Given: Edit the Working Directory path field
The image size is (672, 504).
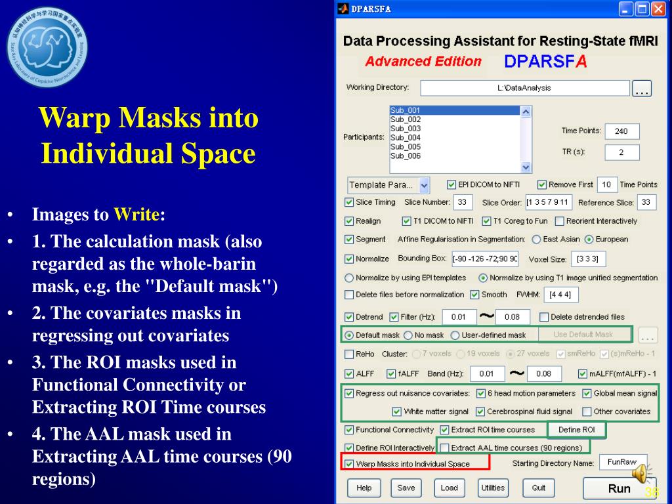Looking at the screenshot, I should pyautogui.click(x=524, y=88).
